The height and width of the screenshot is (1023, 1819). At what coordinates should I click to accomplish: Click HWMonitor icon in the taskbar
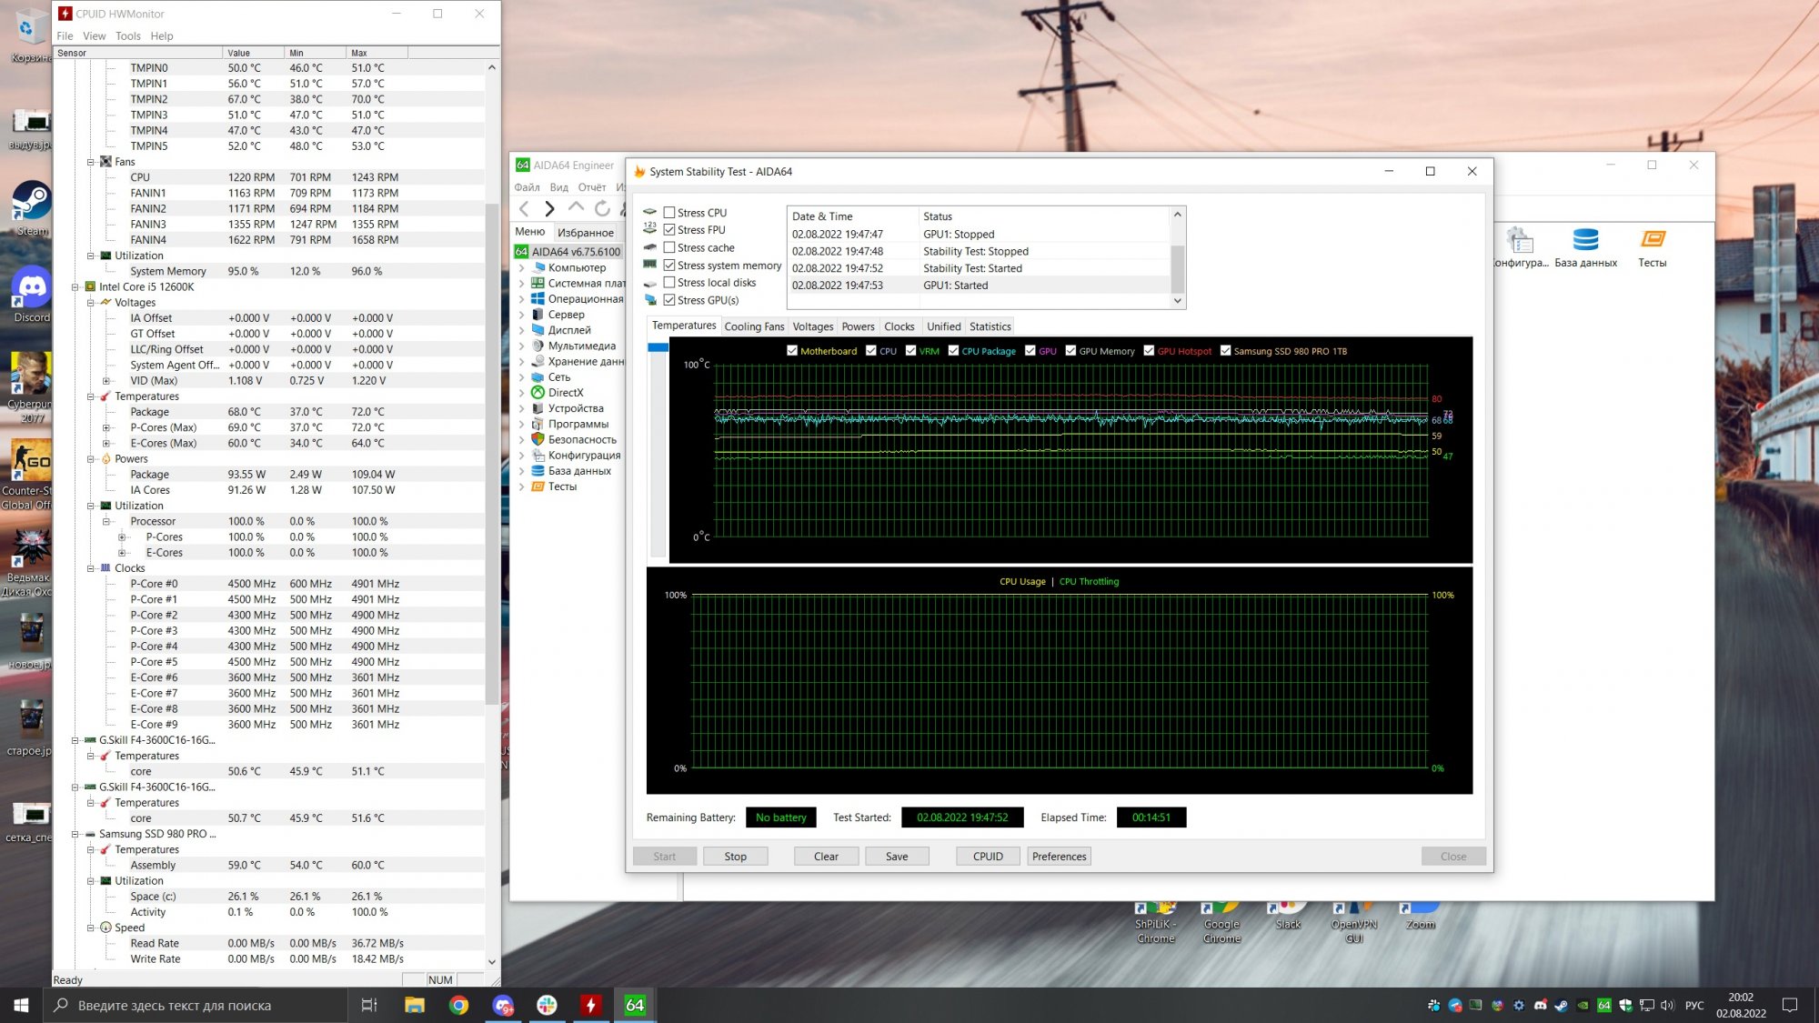(590, 1005)
